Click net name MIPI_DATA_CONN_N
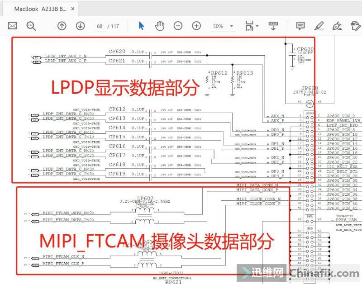 257,185
